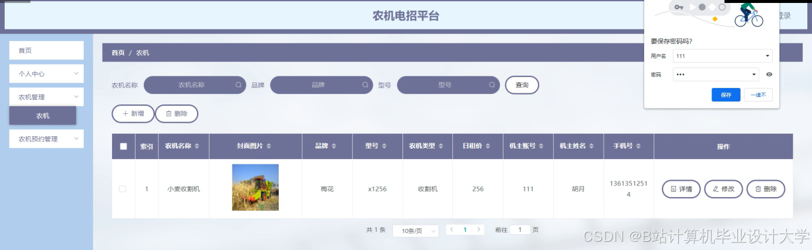This screenshot has width=812, height=250.
Task: Select 农机 submenu item
Action: point(43,116)
